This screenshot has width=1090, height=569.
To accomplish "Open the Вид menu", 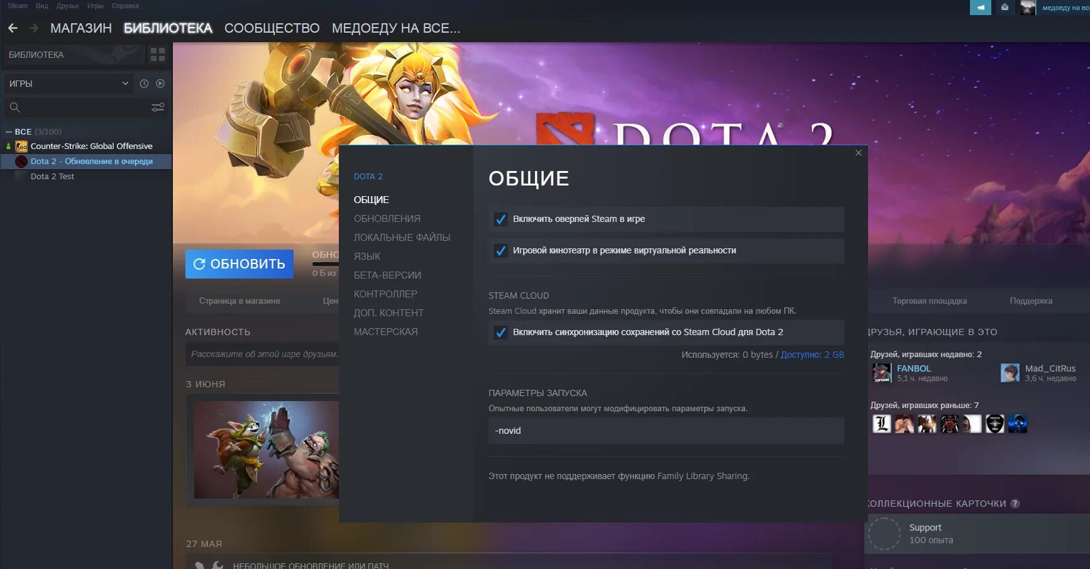I will (x=42, y=6).
